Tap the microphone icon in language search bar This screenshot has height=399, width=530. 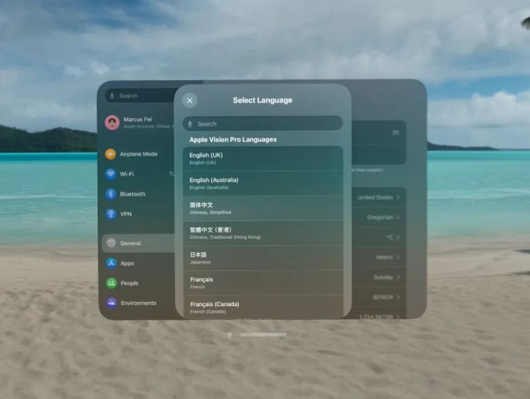point(190,124)
